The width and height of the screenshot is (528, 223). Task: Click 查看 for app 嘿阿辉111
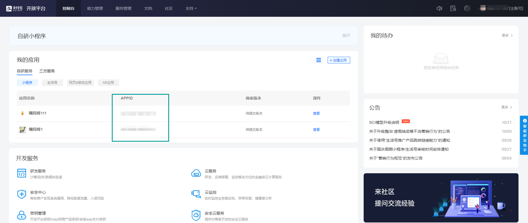click(316, 113)
